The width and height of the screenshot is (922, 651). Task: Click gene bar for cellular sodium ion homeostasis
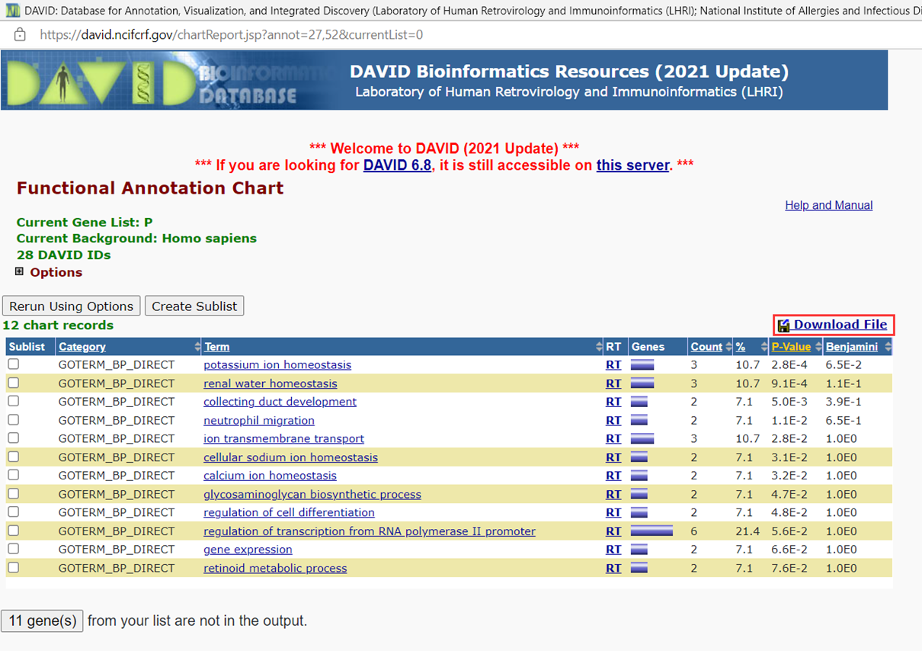coord(639,457)
